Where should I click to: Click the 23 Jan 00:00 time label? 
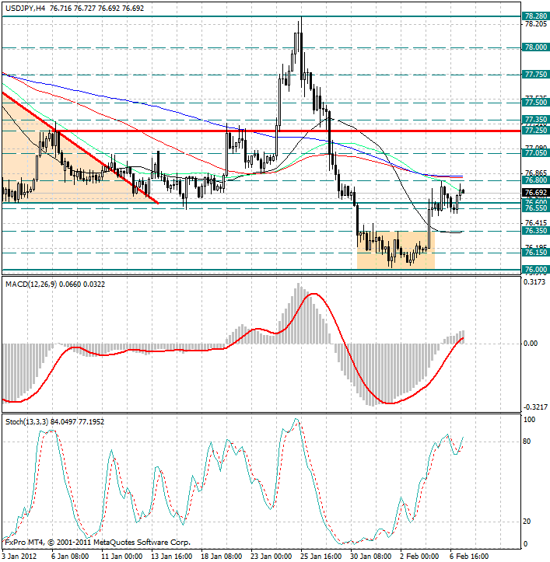pyautogui.click(x=271, y=557)
